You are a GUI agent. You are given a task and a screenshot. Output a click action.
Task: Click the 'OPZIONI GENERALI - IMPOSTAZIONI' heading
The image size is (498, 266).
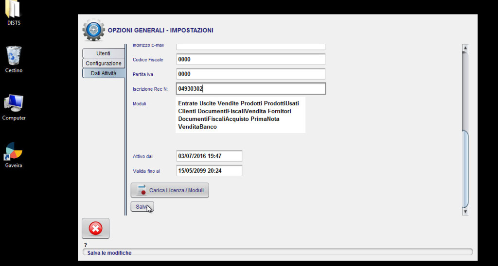click(x=160, y=31)
